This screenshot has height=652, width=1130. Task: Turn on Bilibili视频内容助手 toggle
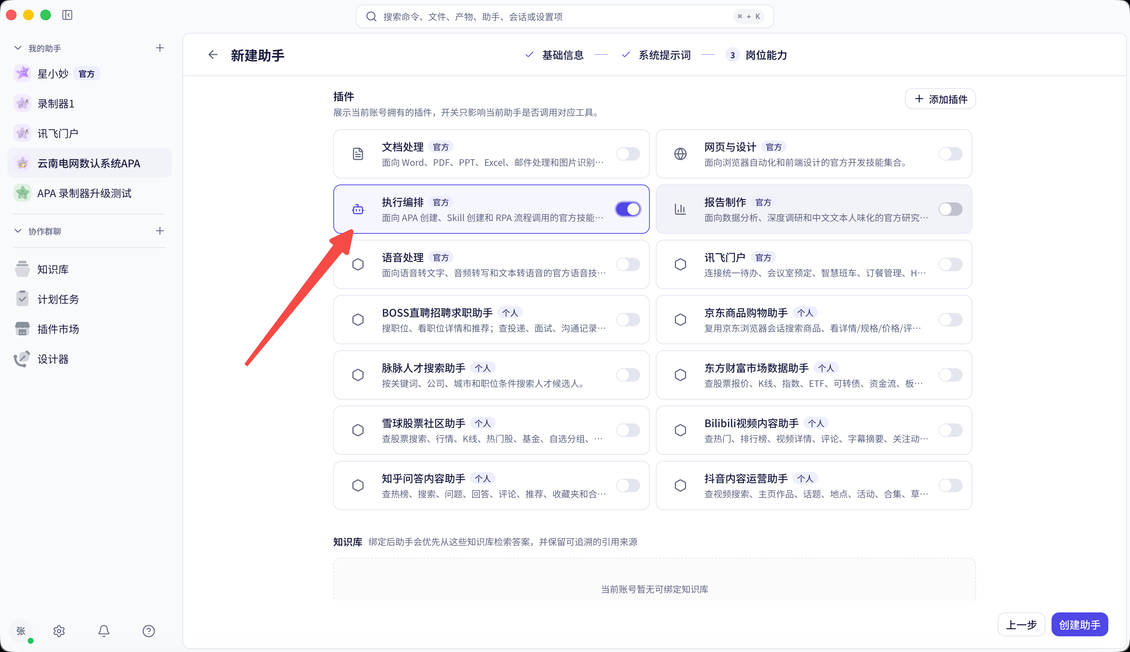pos(950,430)
